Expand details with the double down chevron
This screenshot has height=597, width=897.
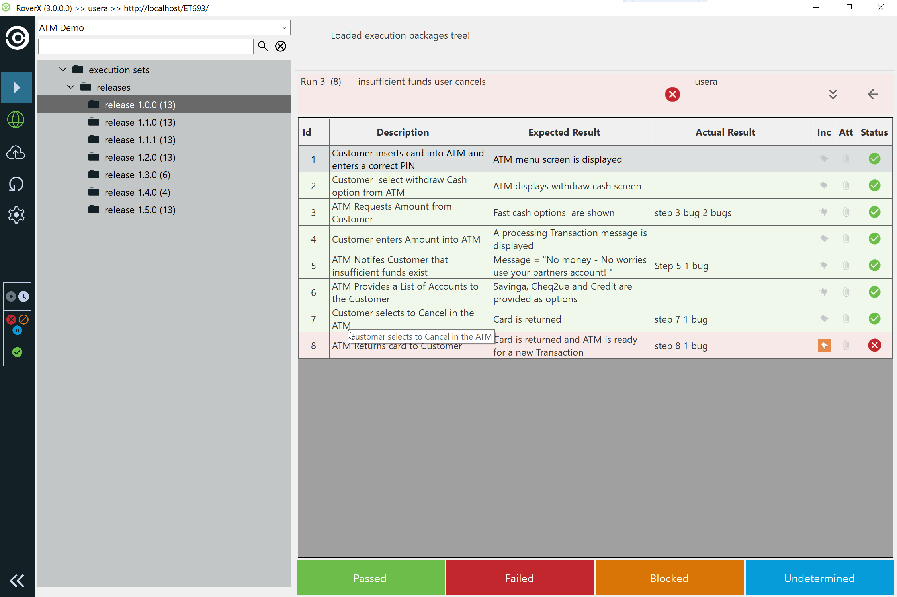click(x=833, y=95)
